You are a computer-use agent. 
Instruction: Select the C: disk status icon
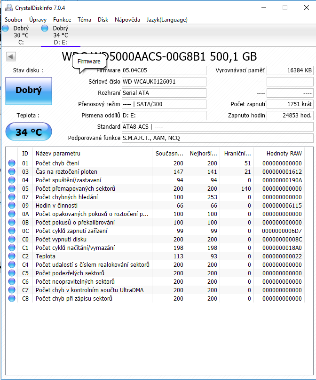coord(5,29)
